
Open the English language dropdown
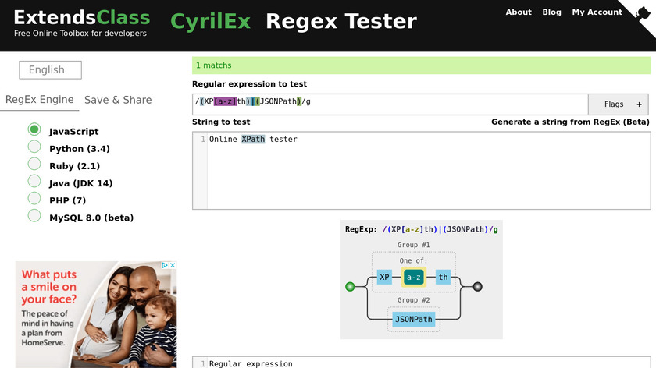[50, 69]
